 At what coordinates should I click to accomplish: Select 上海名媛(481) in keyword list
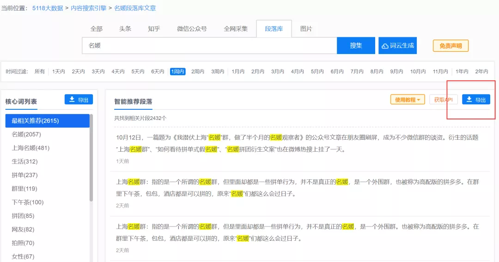[x=30, y=148]
